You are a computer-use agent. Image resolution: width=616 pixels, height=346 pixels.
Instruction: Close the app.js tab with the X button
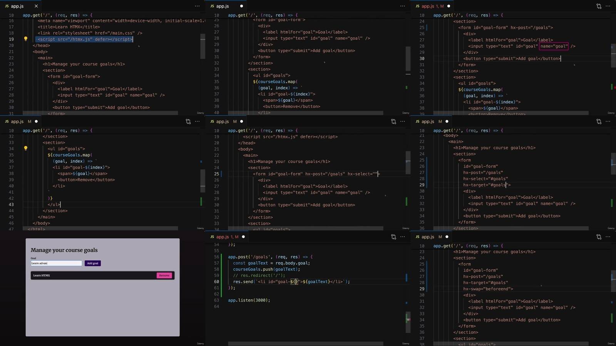(36, 6)
